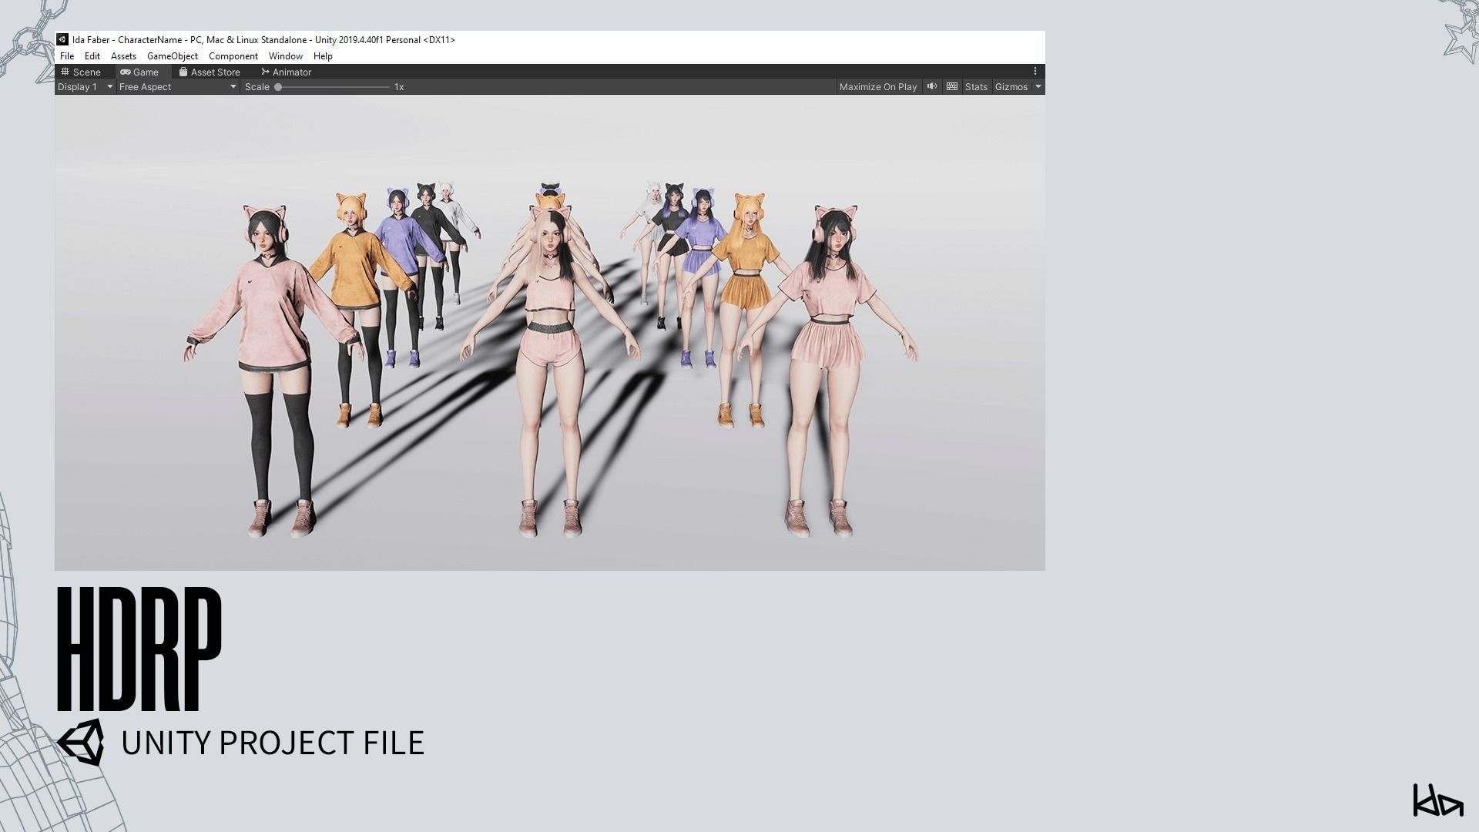Open the Display 1 dropdown

85,87
